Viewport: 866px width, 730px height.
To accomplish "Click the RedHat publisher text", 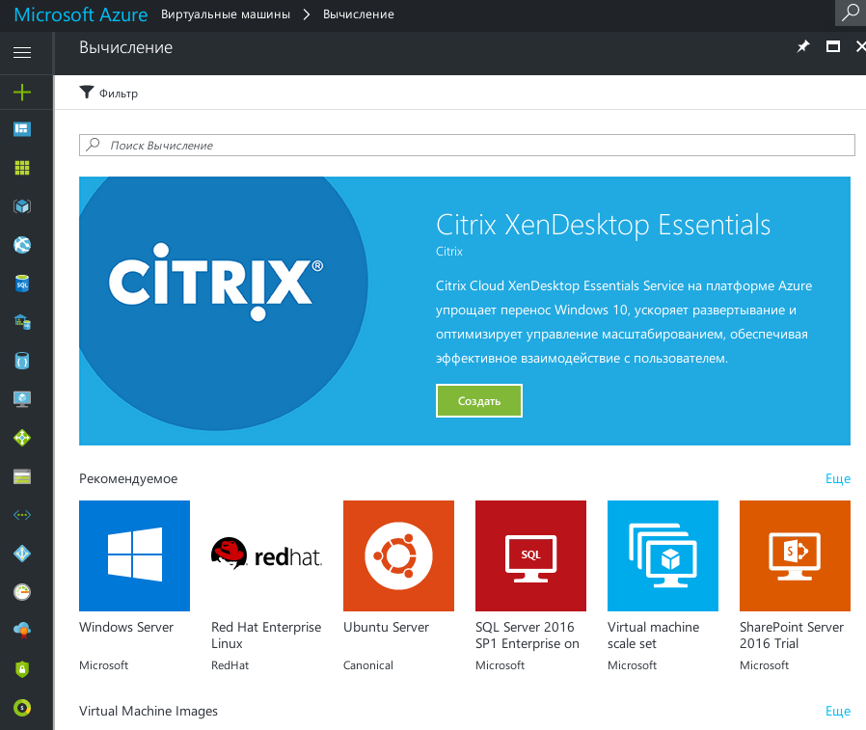I will 230,665.
